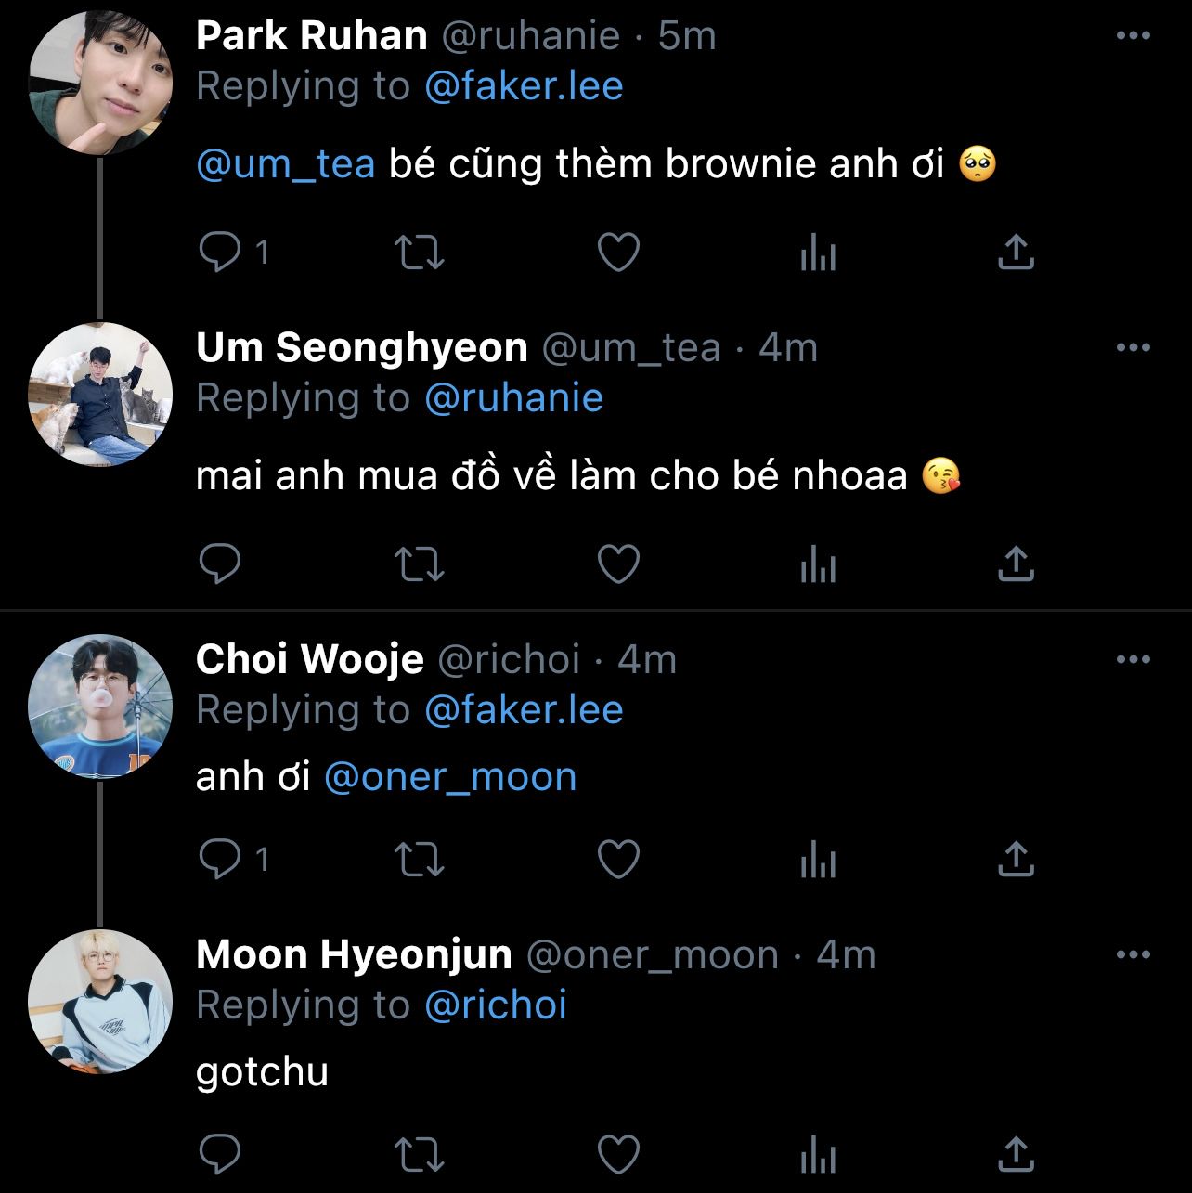Share Park Ruhan's tweet
Image resolution: width=1192 pixels, height=1193 pixels.
click(x=1017, y=252)
